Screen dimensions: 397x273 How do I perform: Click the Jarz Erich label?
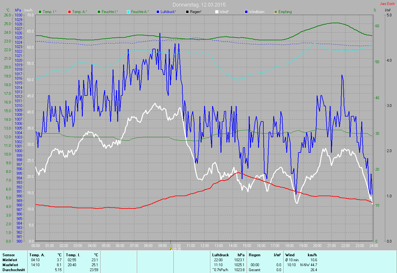[387, 4]
